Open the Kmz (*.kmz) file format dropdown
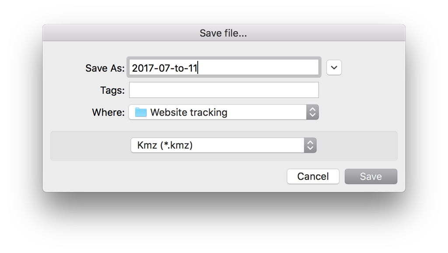This screenshot has height=253, width=448. [223, 145]
